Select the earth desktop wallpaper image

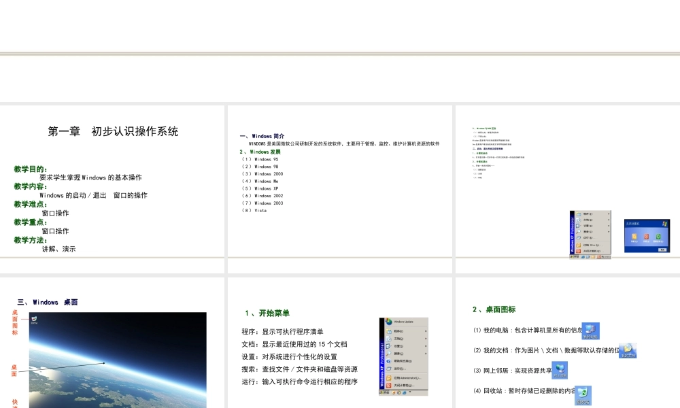click(118, 360)
